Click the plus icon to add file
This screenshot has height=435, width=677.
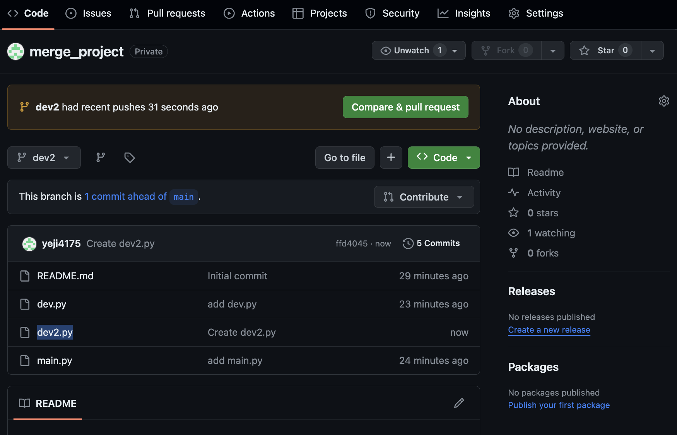pyautogui.click(x=391, y=158)
